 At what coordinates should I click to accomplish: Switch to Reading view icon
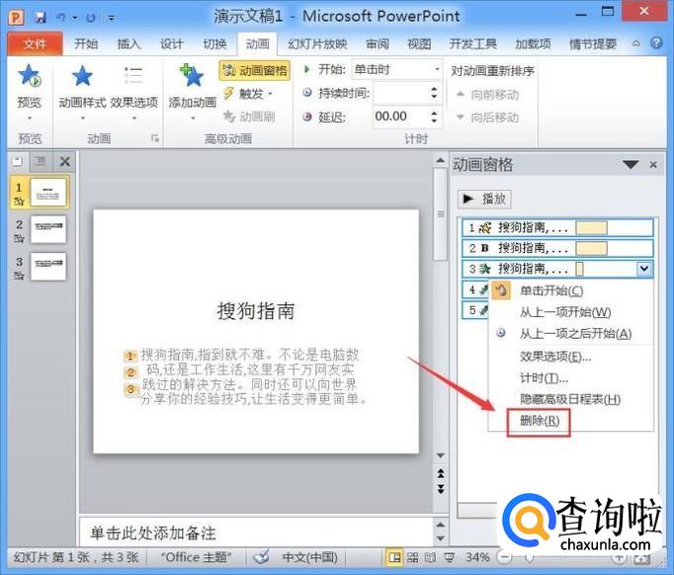[431, 558]
